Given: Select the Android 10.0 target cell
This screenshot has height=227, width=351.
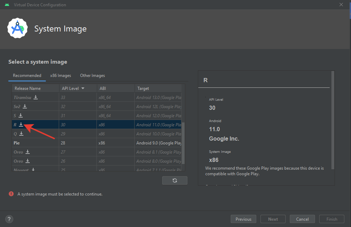Looking at the screenshot, I should click(158, 134).
